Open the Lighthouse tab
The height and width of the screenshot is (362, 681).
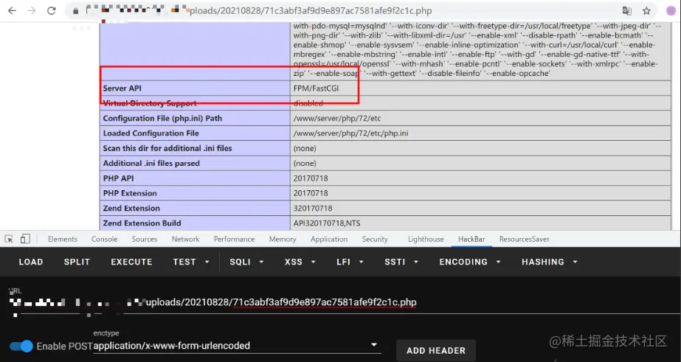click(x=426, y=239)
